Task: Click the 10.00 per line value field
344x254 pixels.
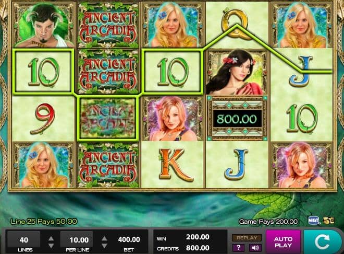Action: pos(77,239)
